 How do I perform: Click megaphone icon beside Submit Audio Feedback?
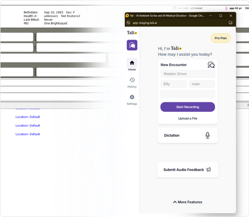208,169
